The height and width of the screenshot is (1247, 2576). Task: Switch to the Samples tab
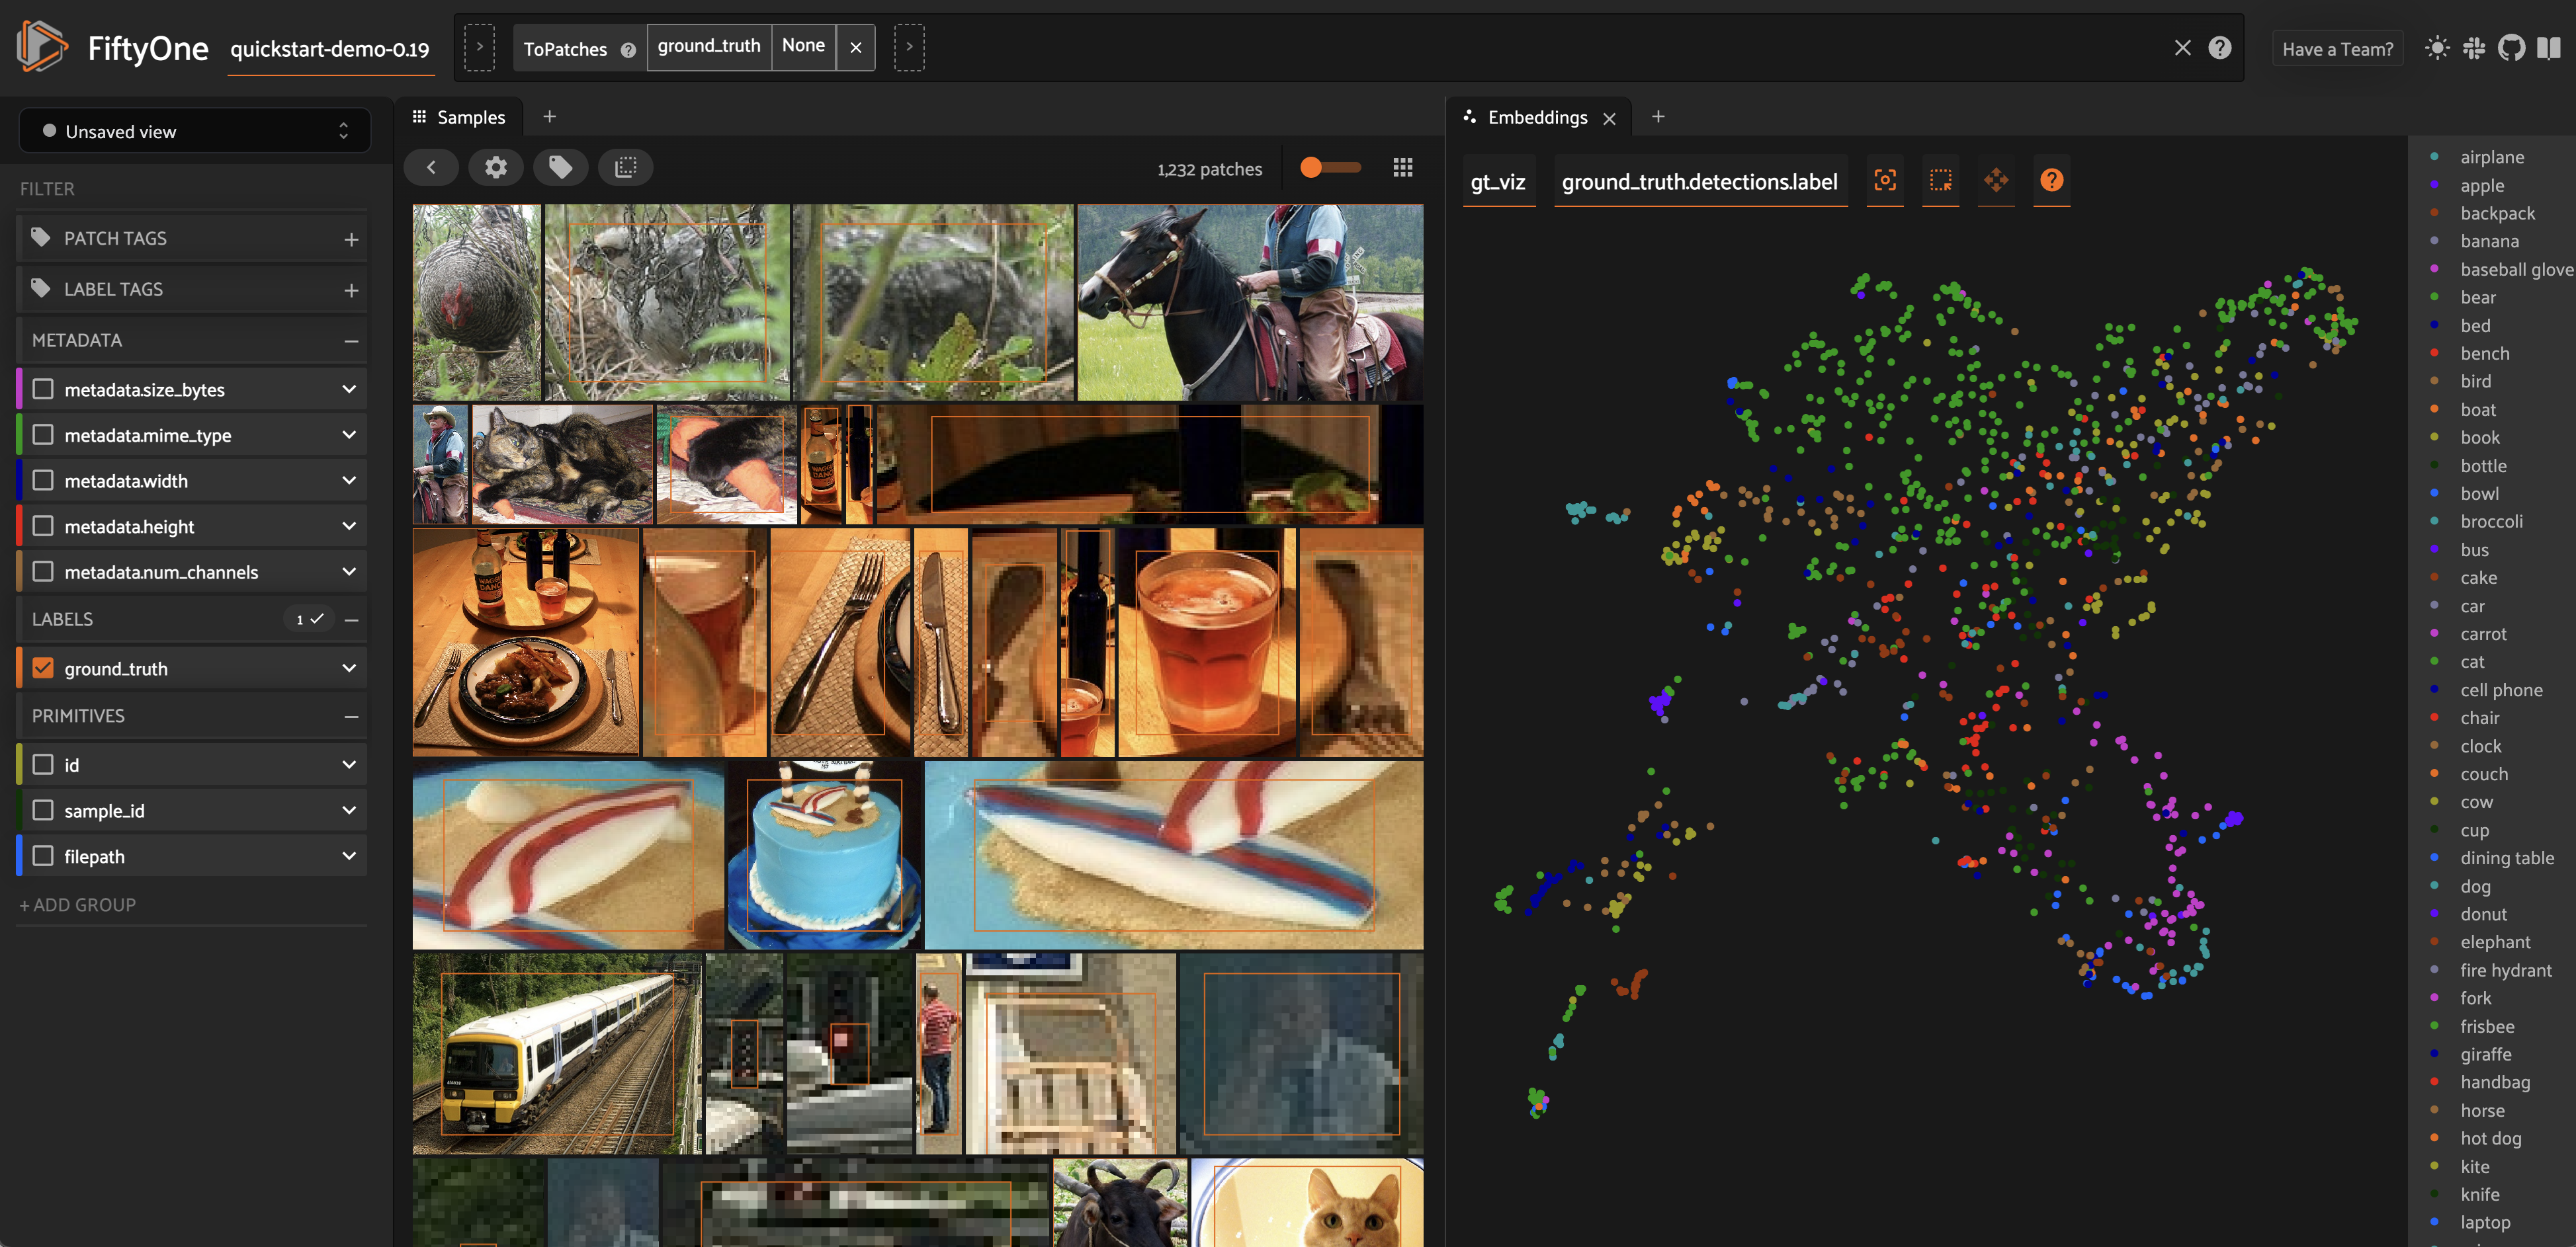click(x=459, y=117)
